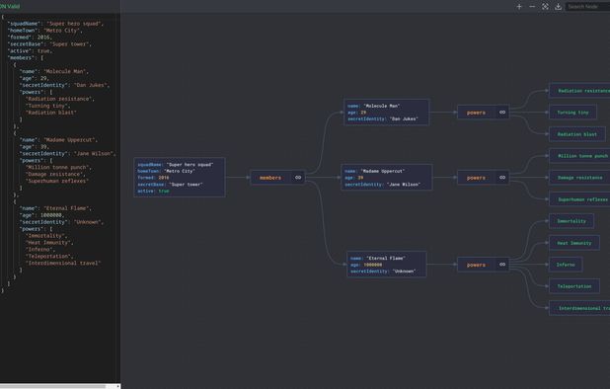Click "Damage resistance" string in the editor

click(55, 175)
